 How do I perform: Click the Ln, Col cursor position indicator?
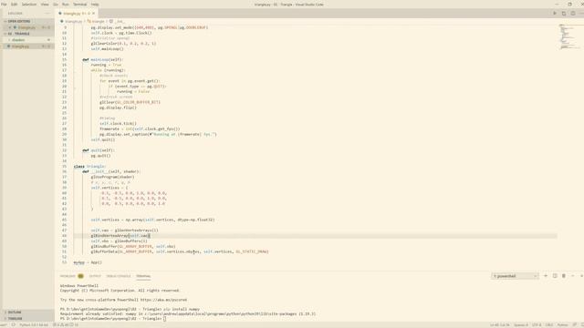coord(499,325)
